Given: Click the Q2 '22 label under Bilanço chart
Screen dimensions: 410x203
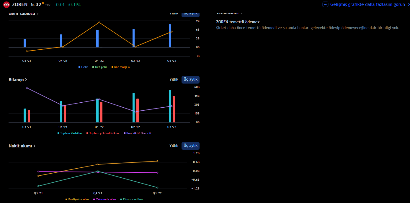Looking at the screenshot, I should (x=135, y=127).
